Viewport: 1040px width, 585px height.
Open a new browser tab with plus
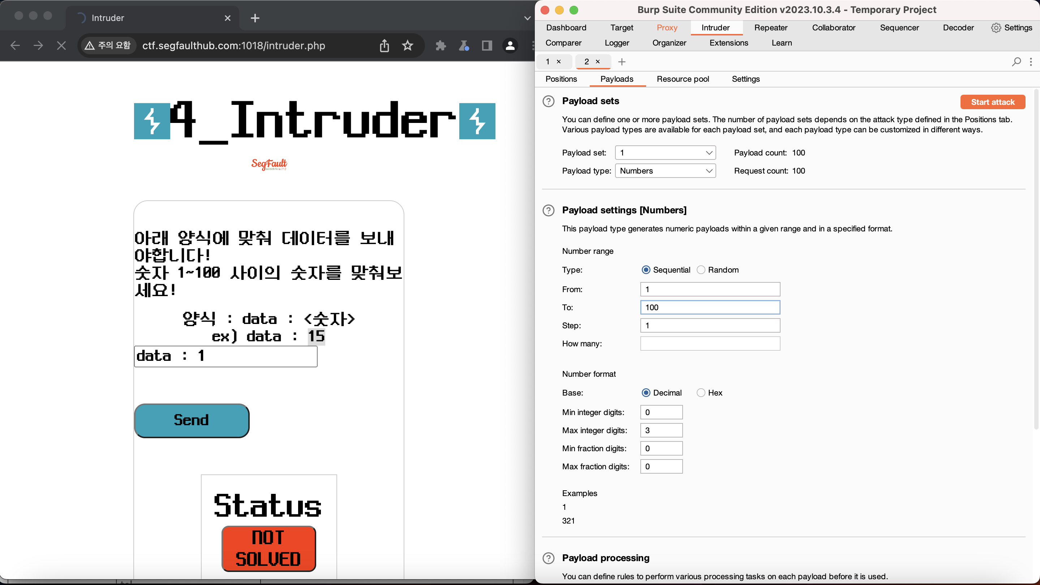[x=255, y=18]
